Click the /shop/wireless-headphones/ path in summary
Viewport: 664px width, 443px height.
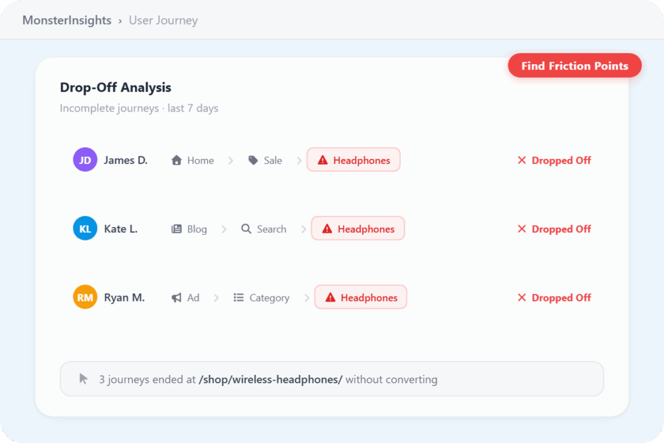270,379
